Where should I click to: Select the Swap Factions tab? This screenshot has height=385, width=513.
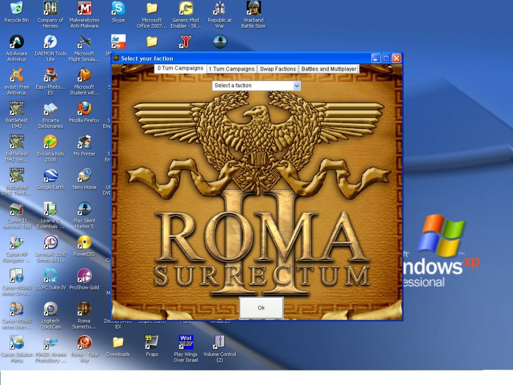(x=278, y=69)
